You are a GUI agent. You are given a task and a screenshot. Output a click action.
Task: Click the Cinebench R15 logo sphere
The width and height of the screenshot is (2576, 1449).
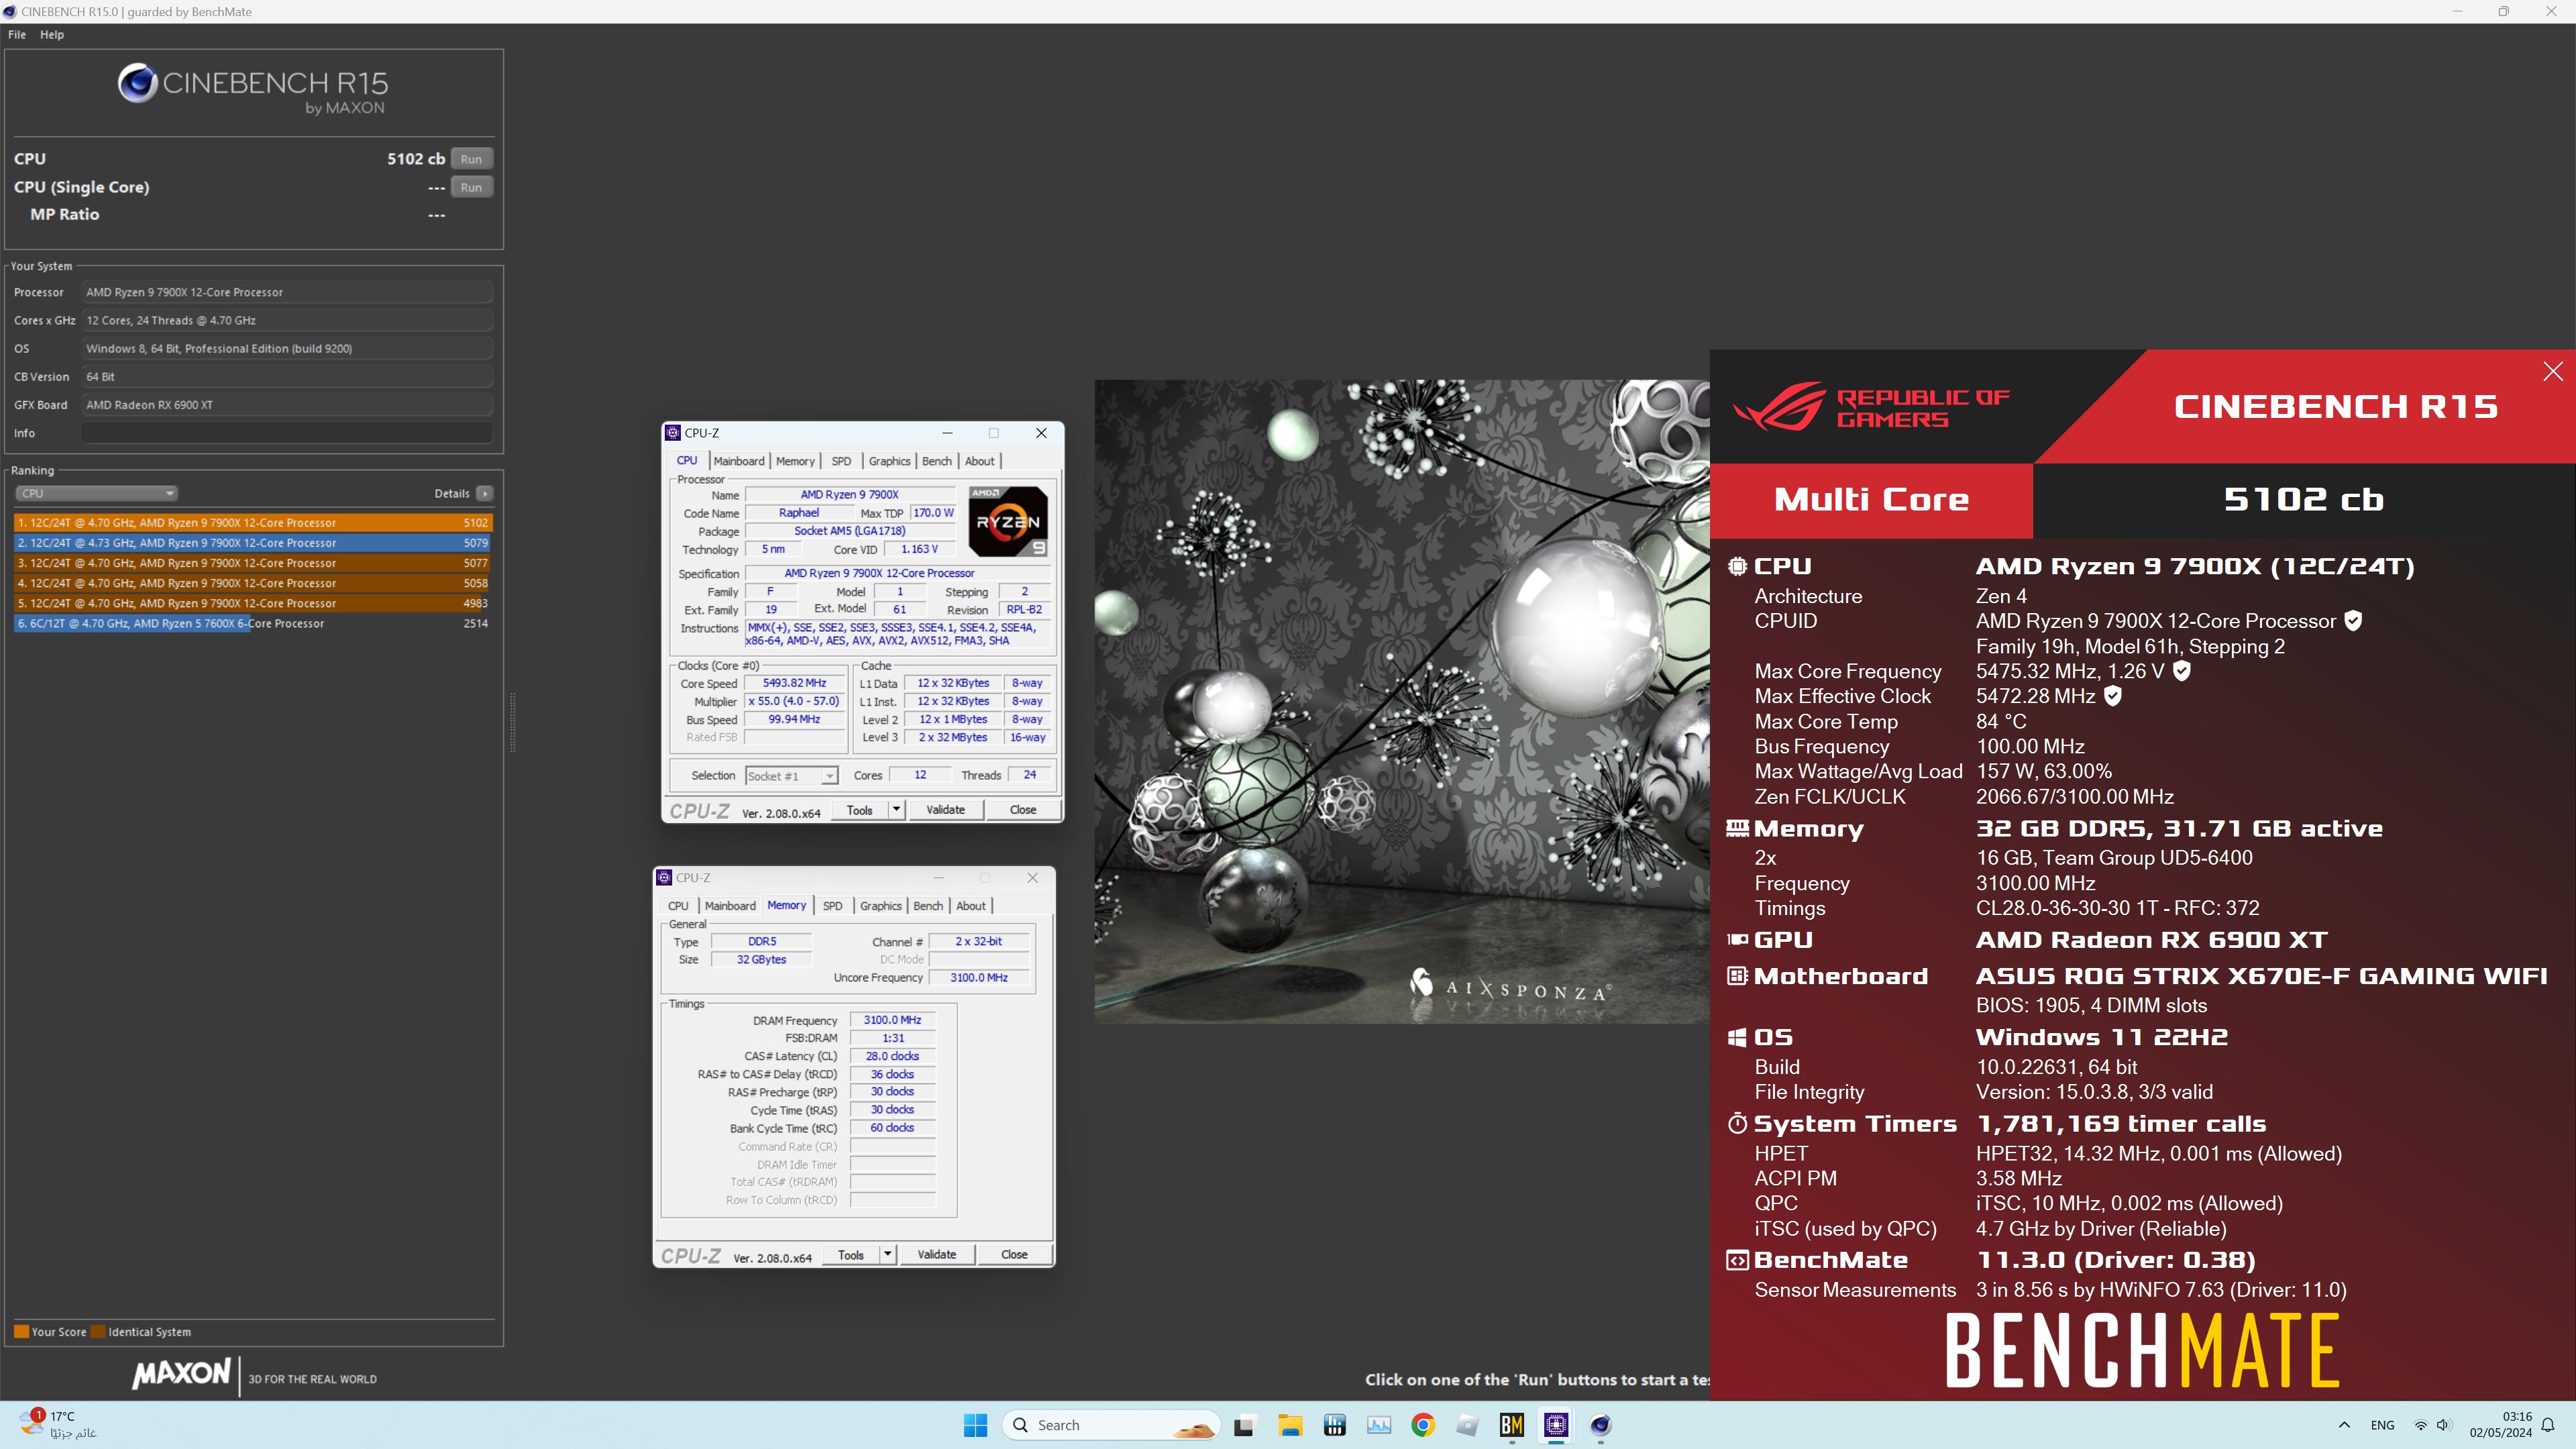pyautogui.click(x=138, y=83)
